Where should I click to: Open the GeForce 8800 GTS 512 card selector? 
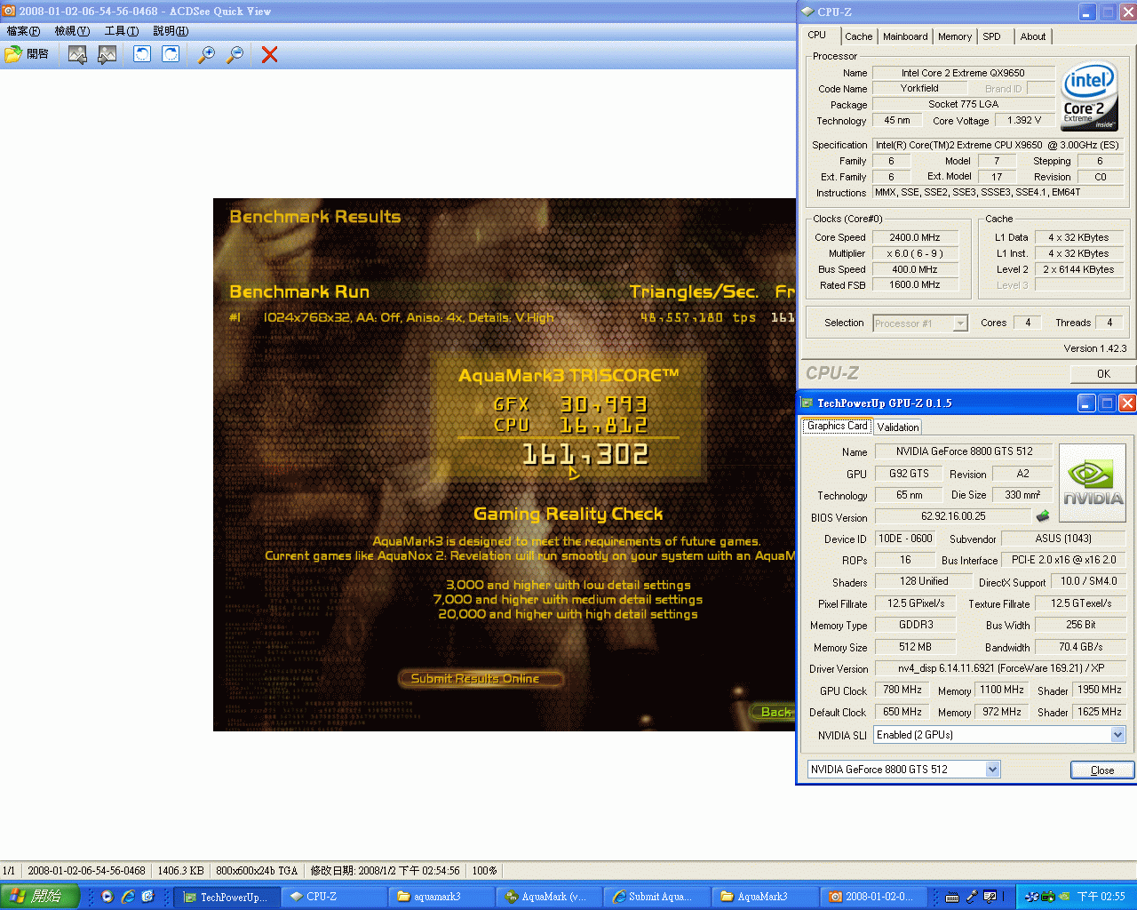tap(992, 770)
